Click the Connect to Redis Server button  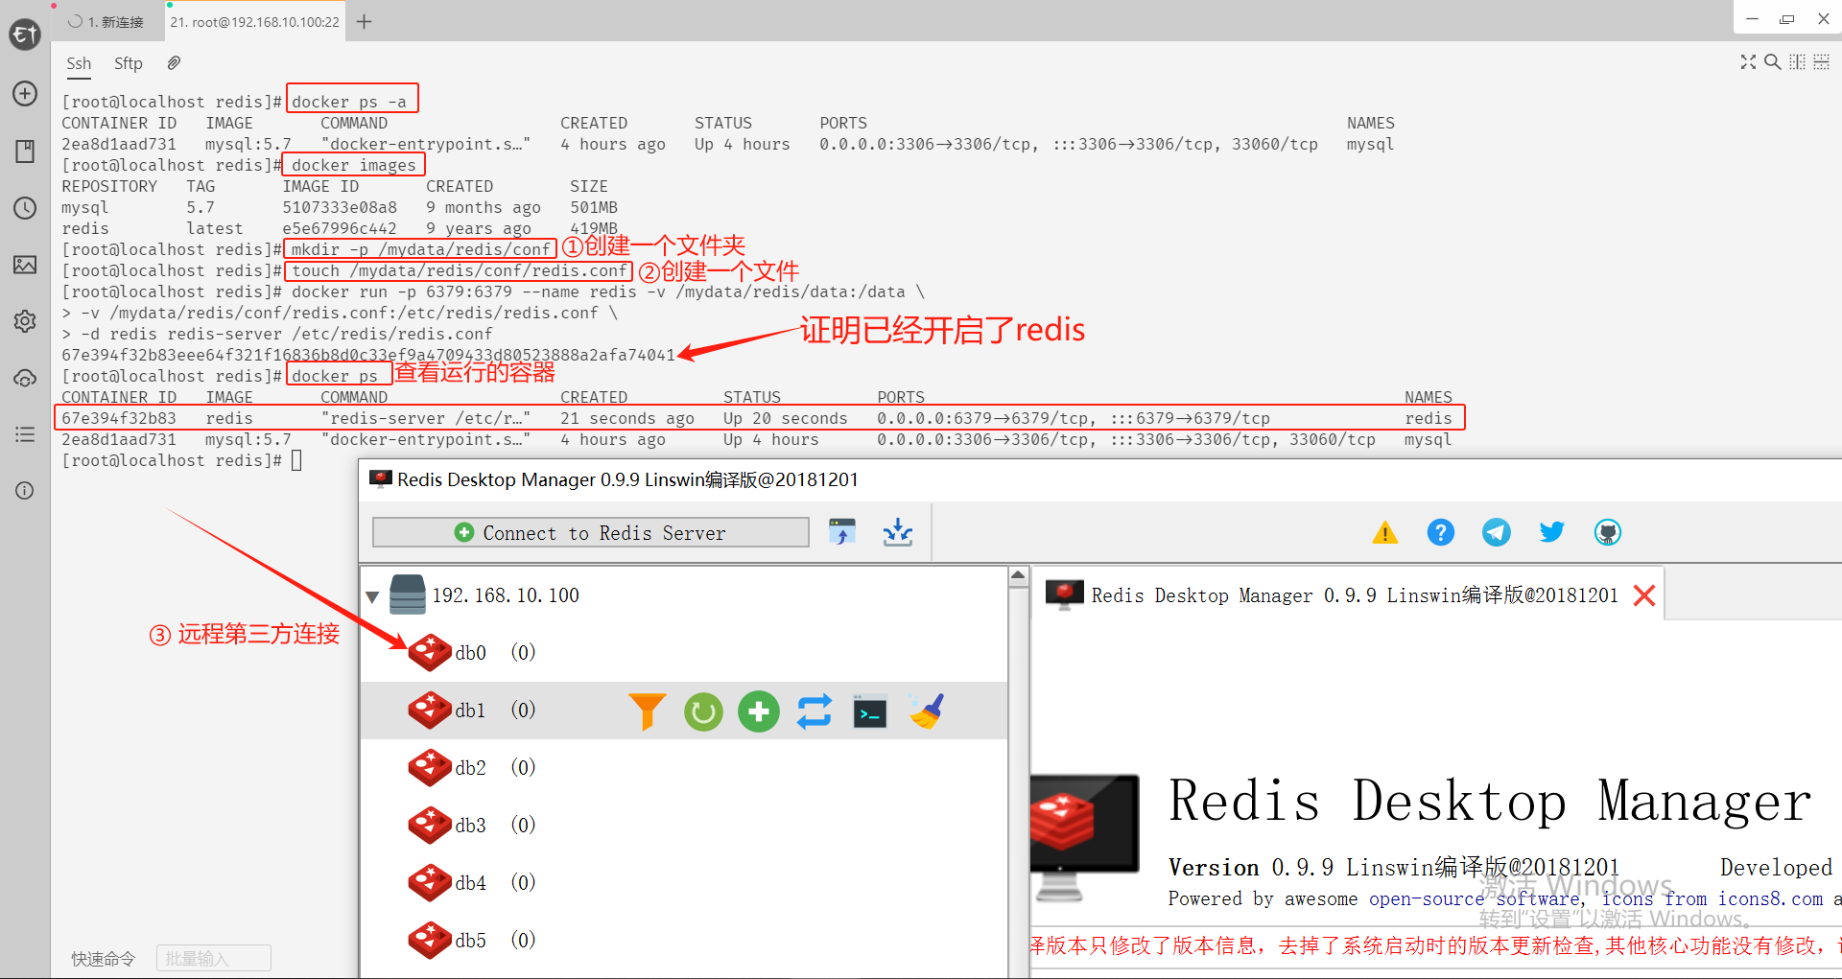[591, 532]
